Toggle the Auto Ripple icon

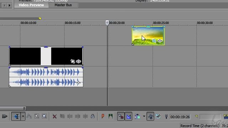coord(137,116)
